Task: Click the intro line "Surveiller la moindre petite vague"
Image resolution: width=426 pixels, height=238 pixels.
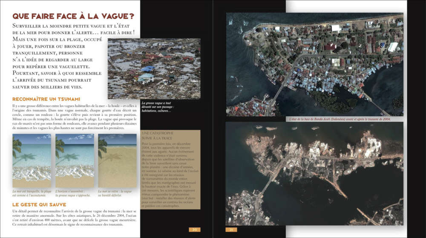Action: tap(71, 26)
